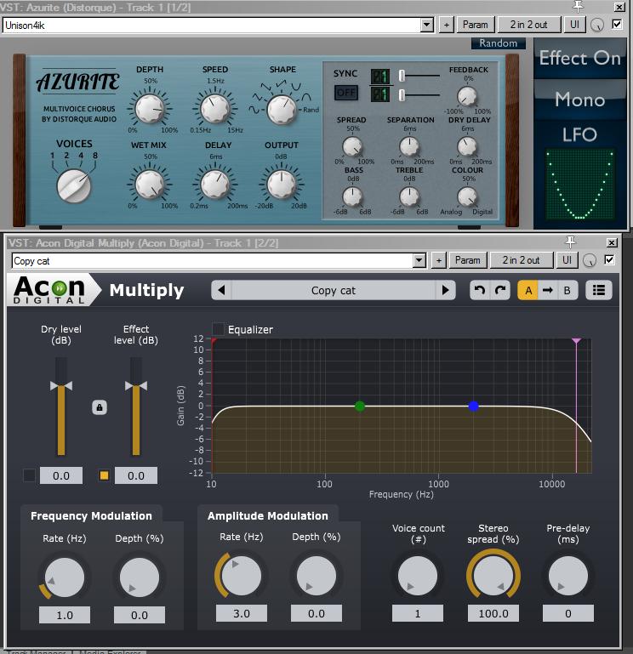Image resolution: width=633 pixels, height=654 pixels.
Task: Adjust the Azurite DELAY knob
Action: click(x=215, y=185)
